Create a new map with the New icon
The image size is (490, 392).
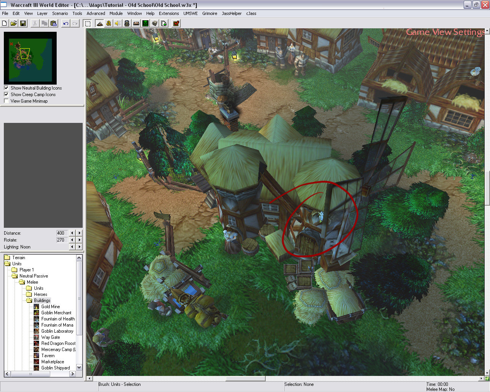(5, 23)
